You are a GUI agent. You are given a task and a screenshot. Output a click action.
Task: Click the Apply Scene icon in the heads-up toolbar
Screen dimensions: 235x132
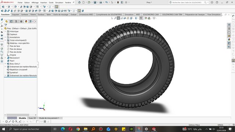[x=149, y=18]
